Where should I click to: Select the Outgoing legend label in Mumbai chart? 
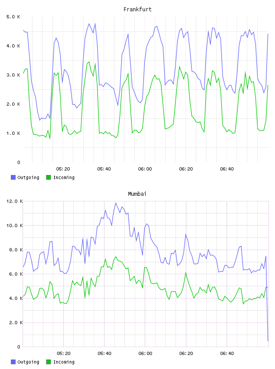[x=28, y=362]
